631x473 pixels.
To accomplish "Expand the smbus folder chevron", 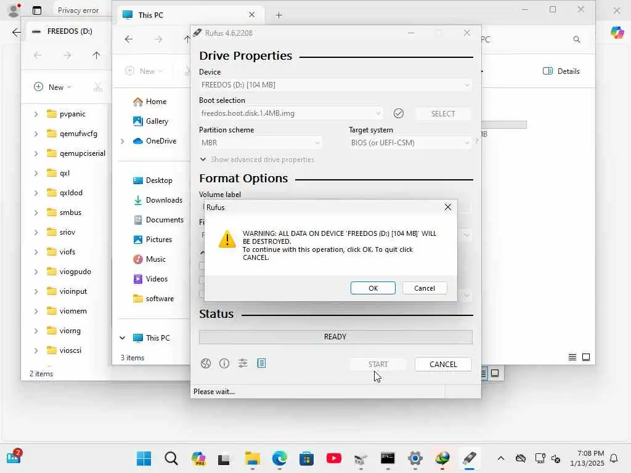I will point(36,212).
